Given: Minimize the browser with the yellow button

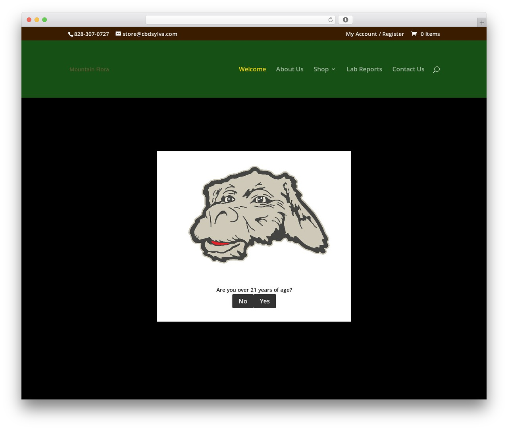Looking at the screenshot, I should tap(37, 20).
